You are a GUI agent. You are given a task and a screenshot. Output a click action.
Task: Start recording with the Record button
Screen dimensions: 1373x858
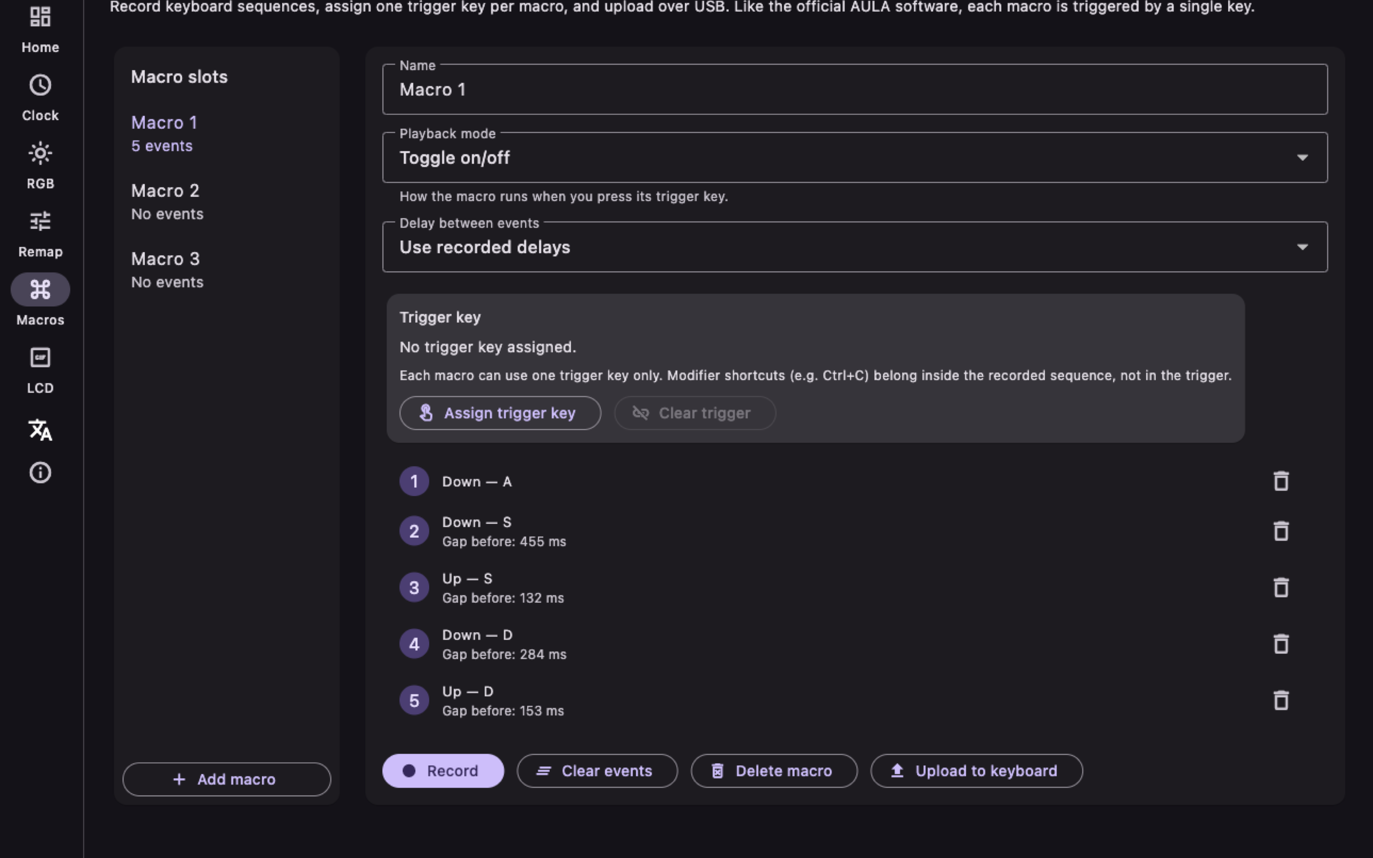coord(443,771)
